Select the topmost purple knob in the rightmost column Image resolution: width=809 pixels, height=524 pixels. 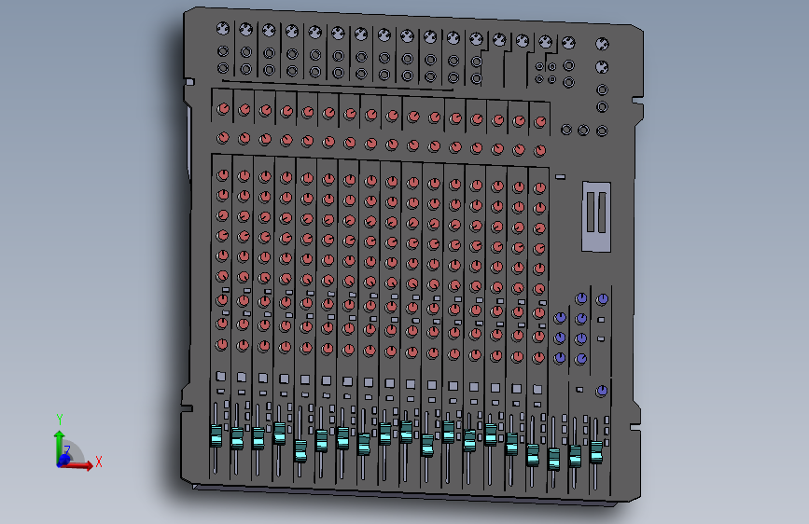pyautogui.click(x=602, y=299)
